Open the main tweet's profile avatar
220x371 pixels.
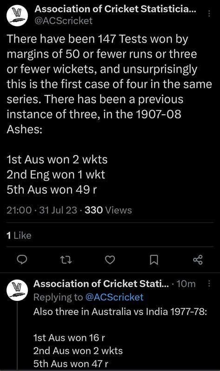17,16
